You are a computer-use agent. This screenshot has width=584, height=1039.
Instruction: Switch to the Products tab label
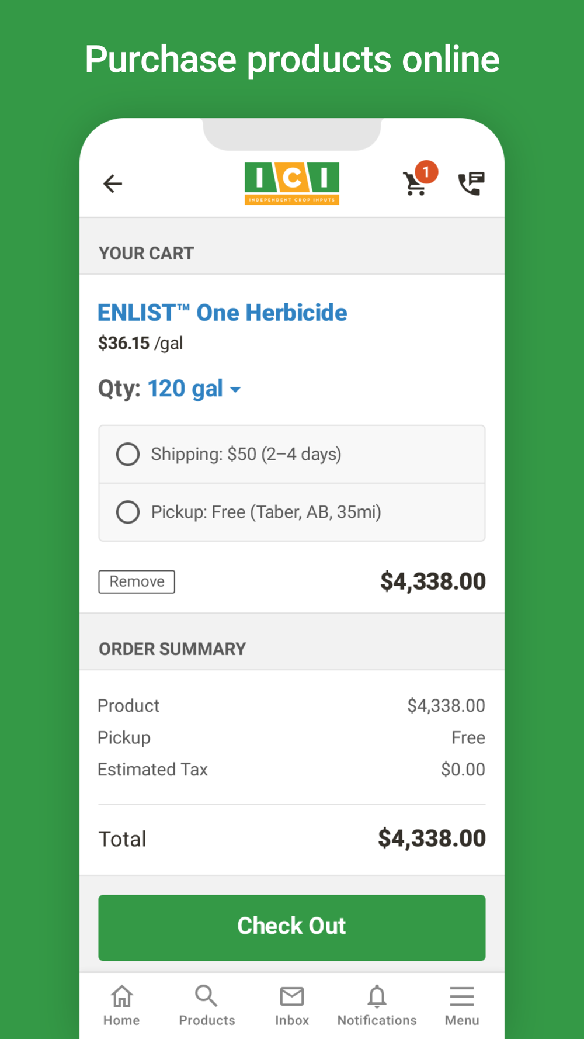point(207,1020)
